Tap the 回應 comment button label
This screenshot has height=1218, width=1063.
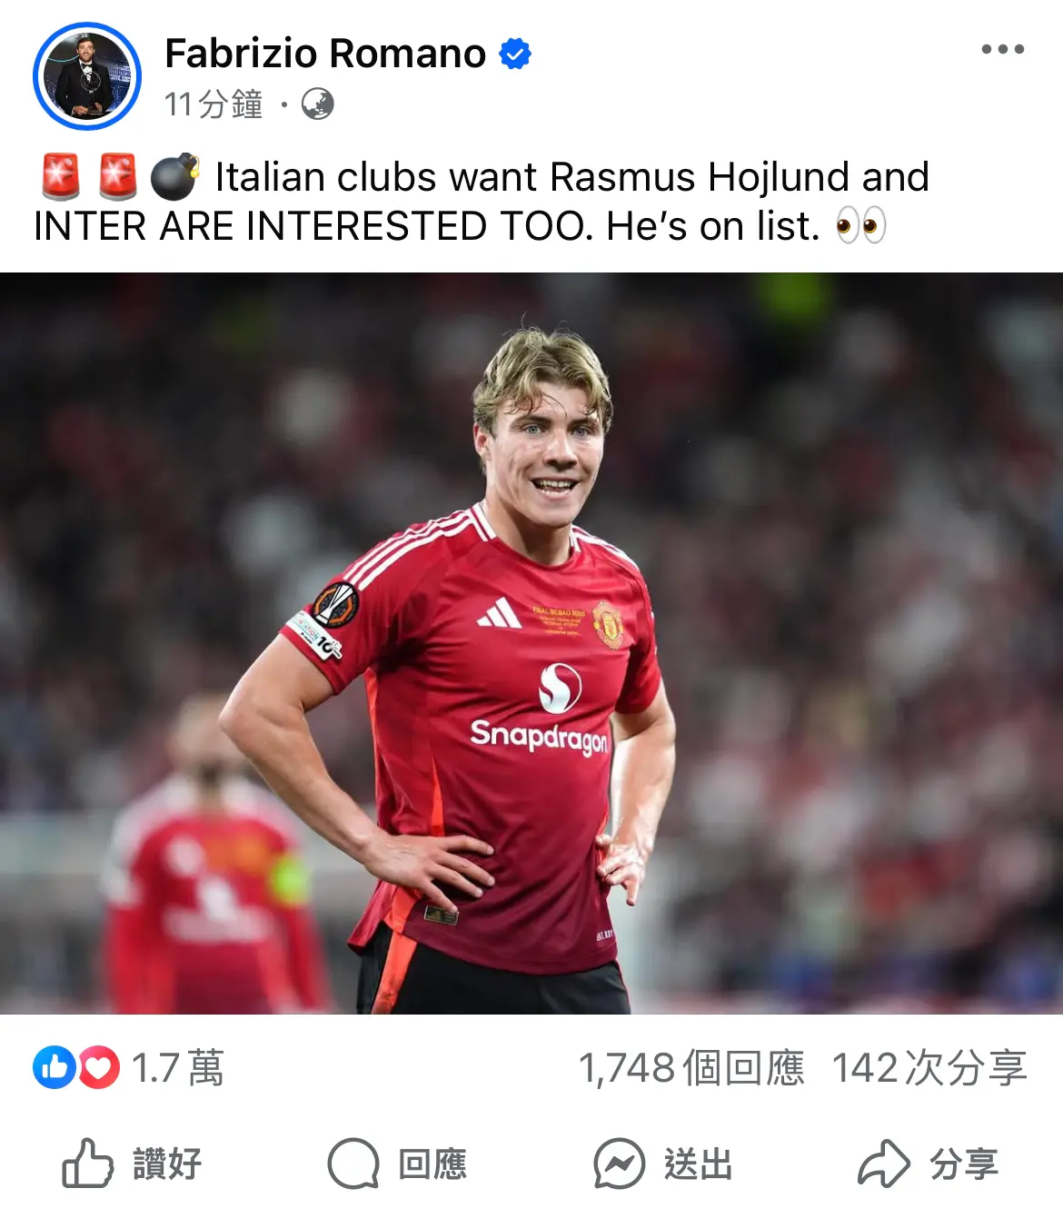(432, 1164)
